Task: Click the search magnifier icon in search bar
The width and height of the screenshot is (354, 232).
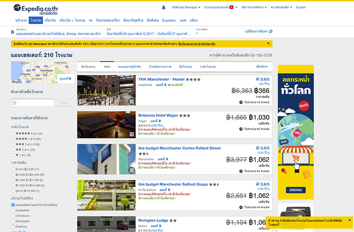Action: pyautogui.click(x=271, y=31)
